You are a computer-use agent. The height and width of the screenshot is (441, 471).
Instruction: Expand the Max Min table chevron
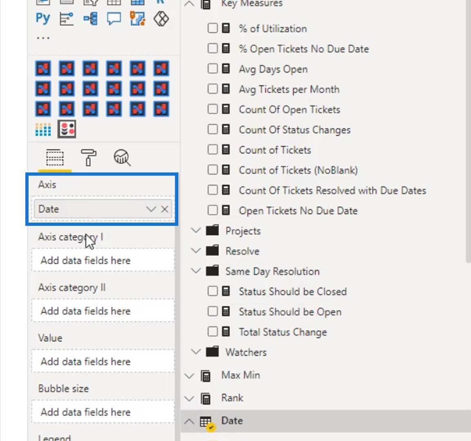[x=189, y=376]
